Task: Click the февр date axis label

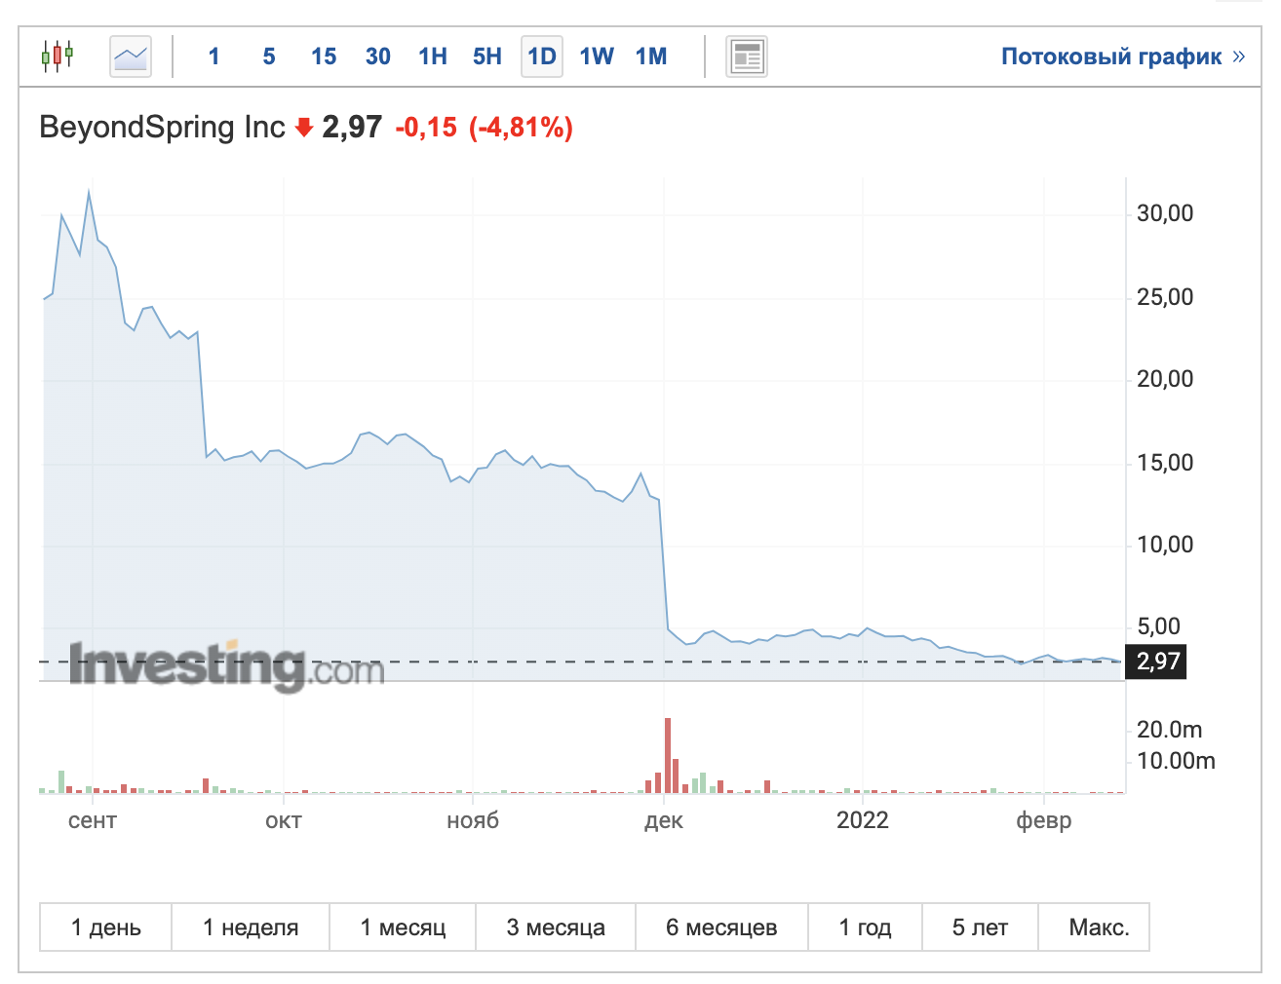Action: [x=1044, y=820]
